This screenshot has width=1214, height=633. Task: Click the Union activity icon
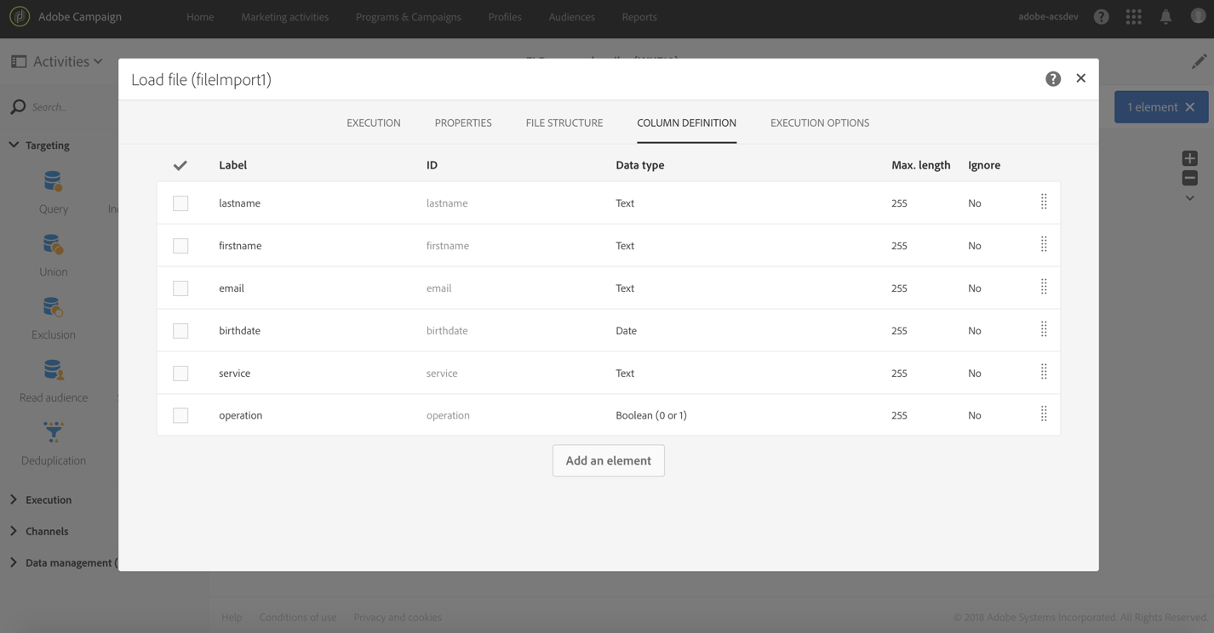53,245
